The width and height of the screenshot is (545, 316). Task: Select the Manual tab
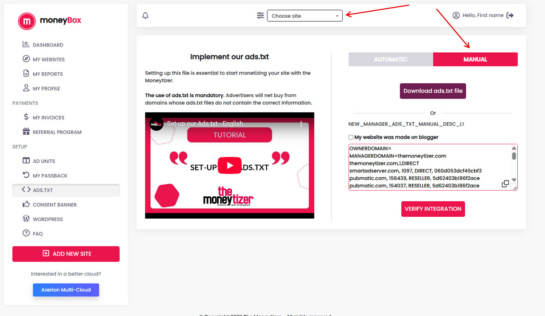pyautogui.click(x=475, y=59)
